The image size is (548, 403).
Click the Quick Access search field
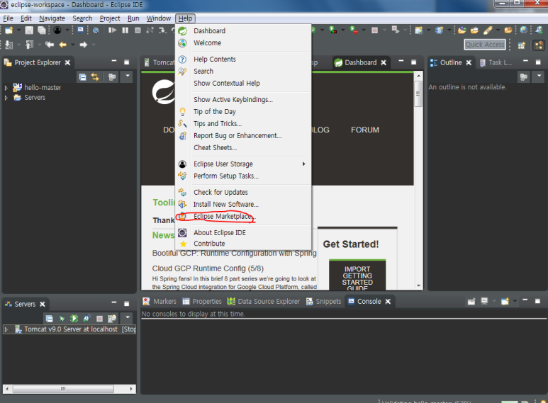pos(485,45)
